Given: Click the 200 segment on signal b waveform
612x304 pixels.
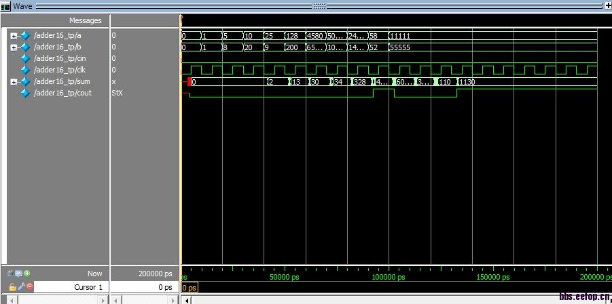Looking at the screenshot, I should coord(295,47).
